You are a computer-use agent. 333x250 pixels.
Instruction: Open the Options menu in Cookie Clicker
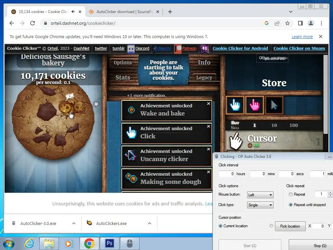pos(123,62)
